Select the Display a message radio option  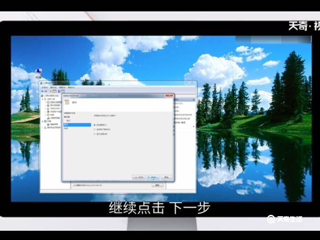pyautogui.click(x=95, y=134)
